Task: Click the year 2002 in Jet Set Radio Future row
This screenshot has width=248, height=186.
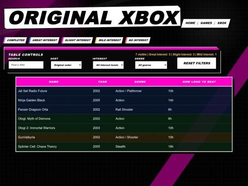Action: 96,91
